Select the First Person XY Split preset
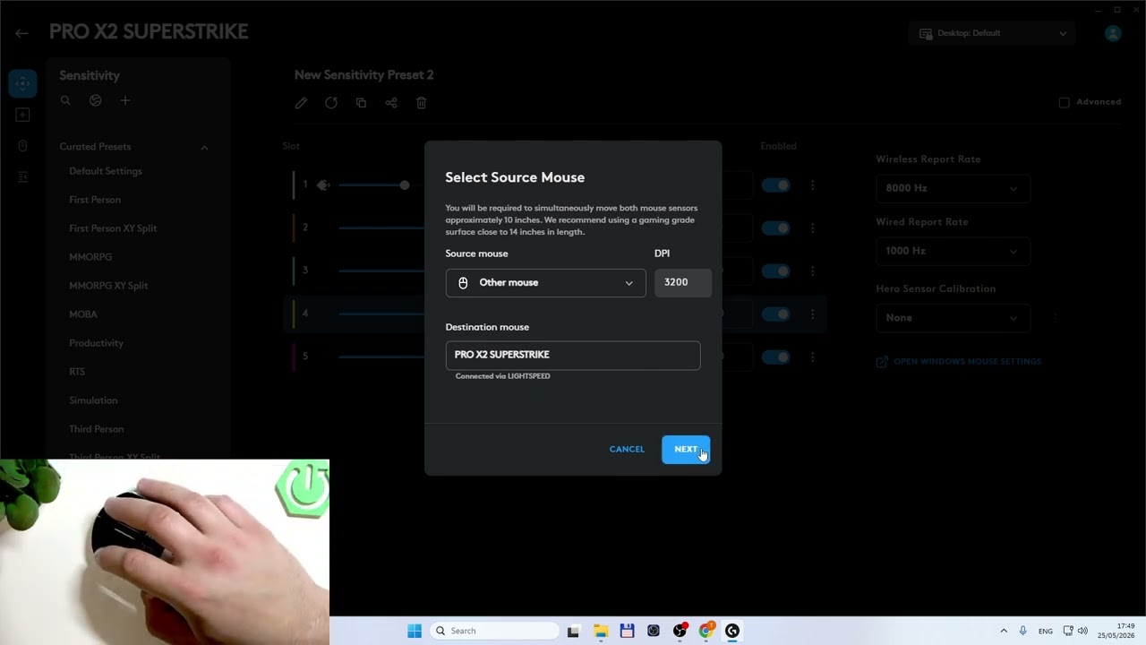The image size is (1146, 645). point(113,228)
